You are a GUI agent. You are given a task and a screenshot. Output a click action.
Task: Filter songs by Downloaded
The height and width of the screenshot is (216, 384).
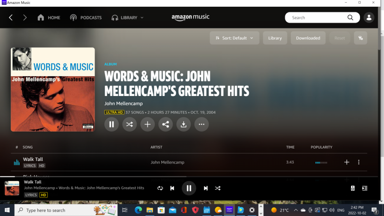click(308, 38)
